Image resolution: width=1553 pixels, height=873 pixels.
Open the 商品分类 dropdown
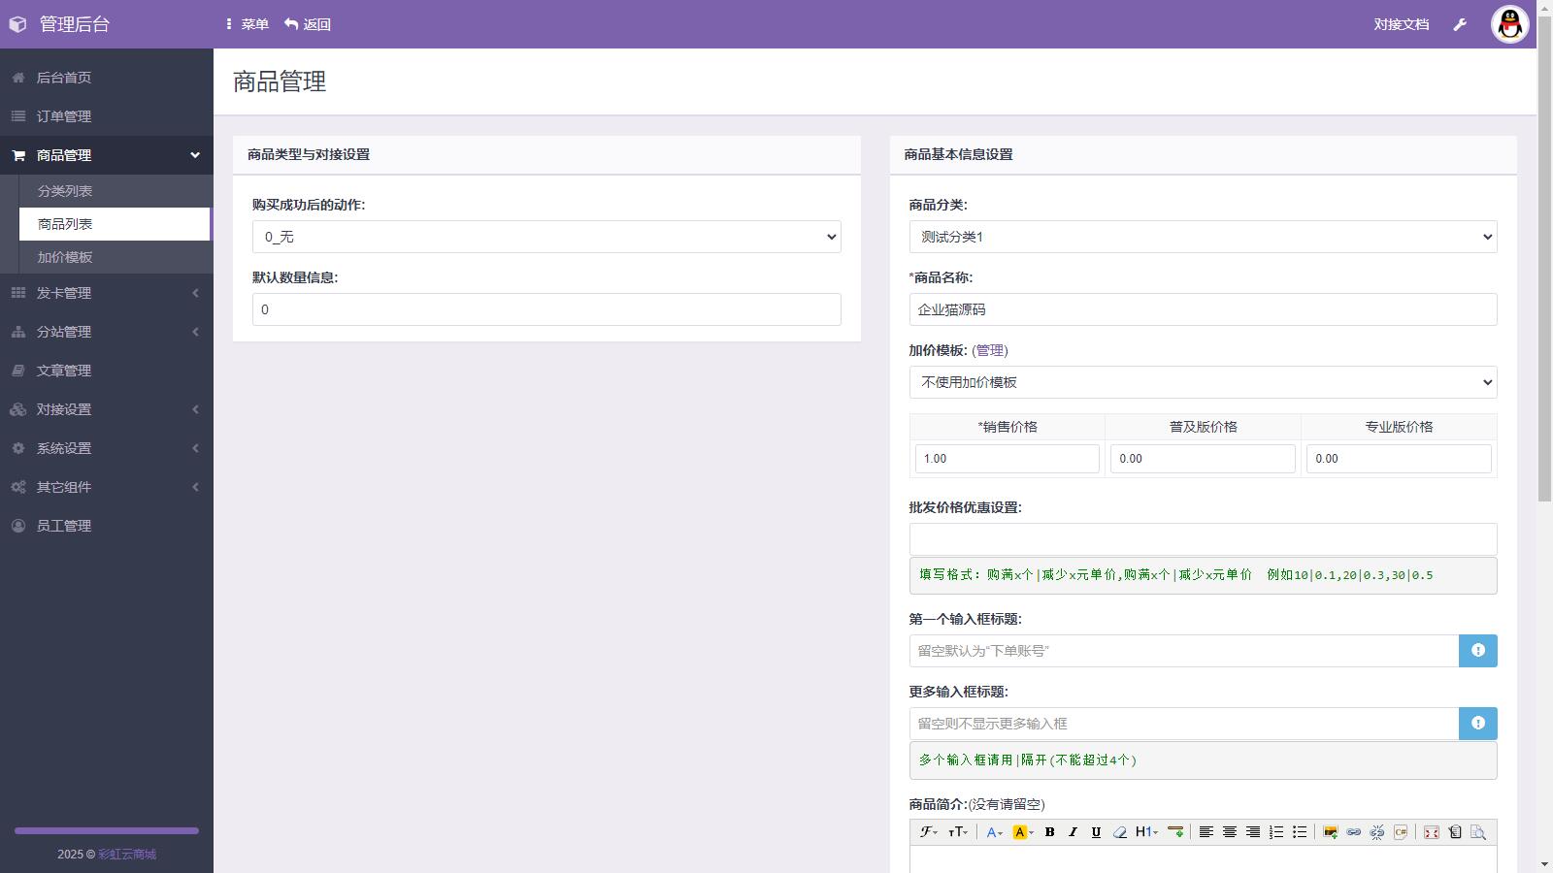[x=1203, y=237]
